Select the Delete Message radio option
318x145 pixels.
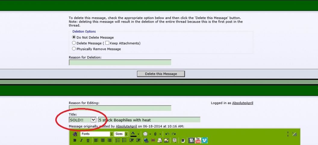(x=74, y=43)
